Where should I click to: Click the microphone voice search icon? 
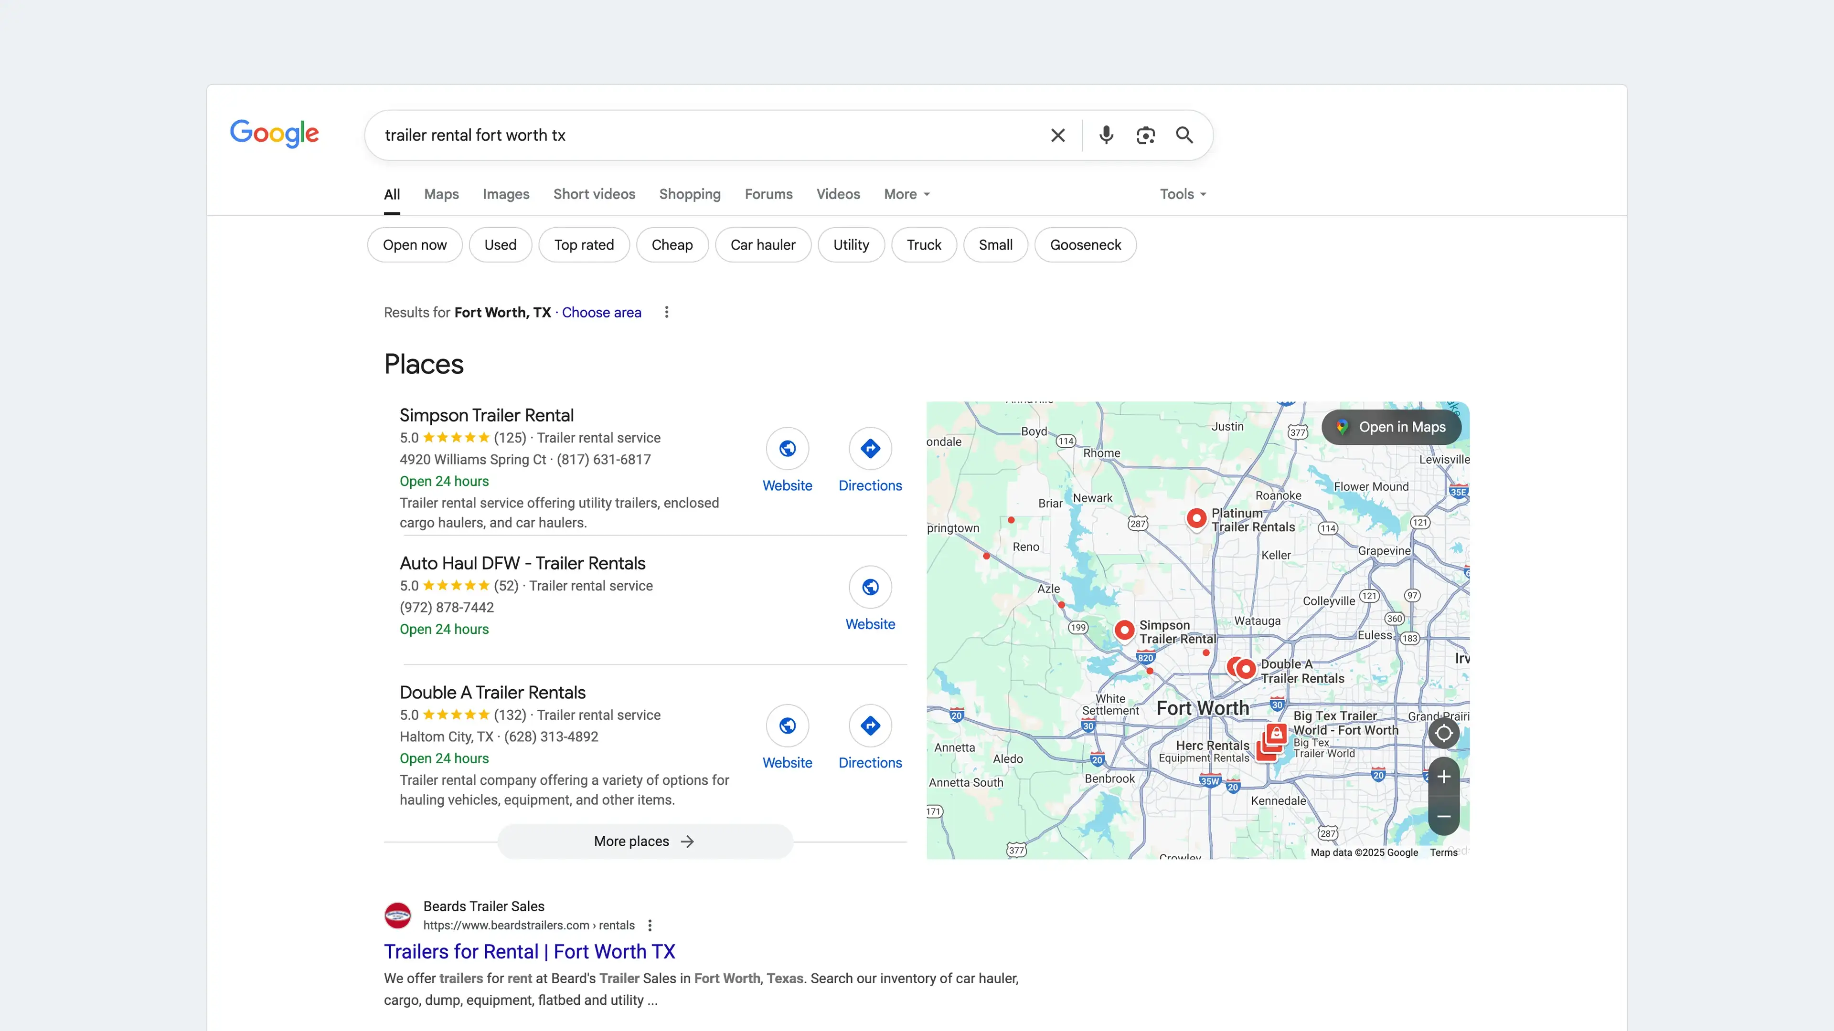pyautogui.click(x=1106, y=135)
